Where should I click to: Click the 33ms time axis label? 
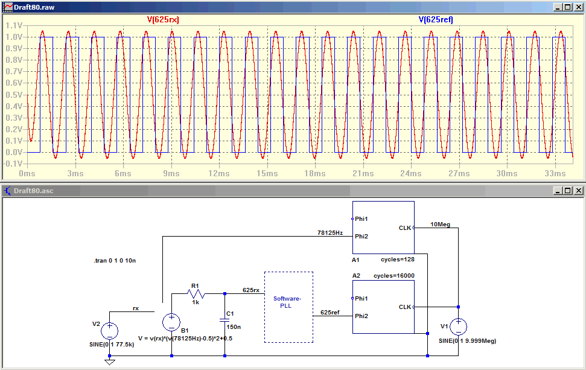[555, 173]
